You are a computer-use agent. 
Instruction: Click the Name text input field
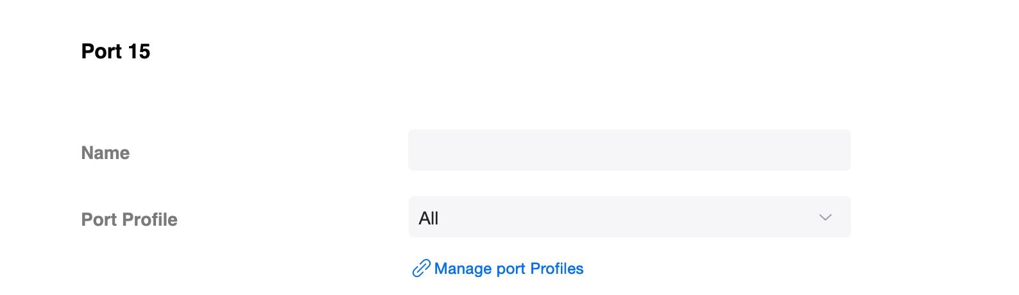click(x=629, y=150)
